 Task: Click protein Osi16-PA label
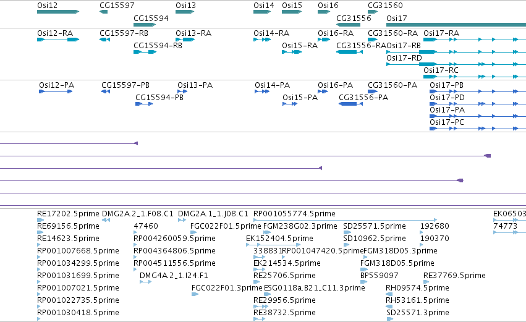(336, 85)
